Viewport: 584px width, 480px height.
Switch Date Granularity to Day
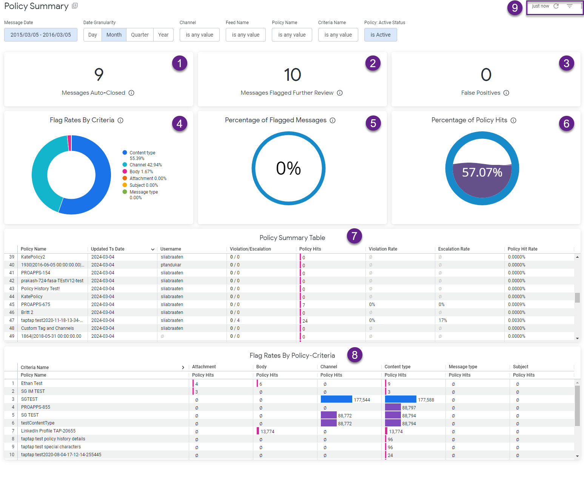point(92,35)
